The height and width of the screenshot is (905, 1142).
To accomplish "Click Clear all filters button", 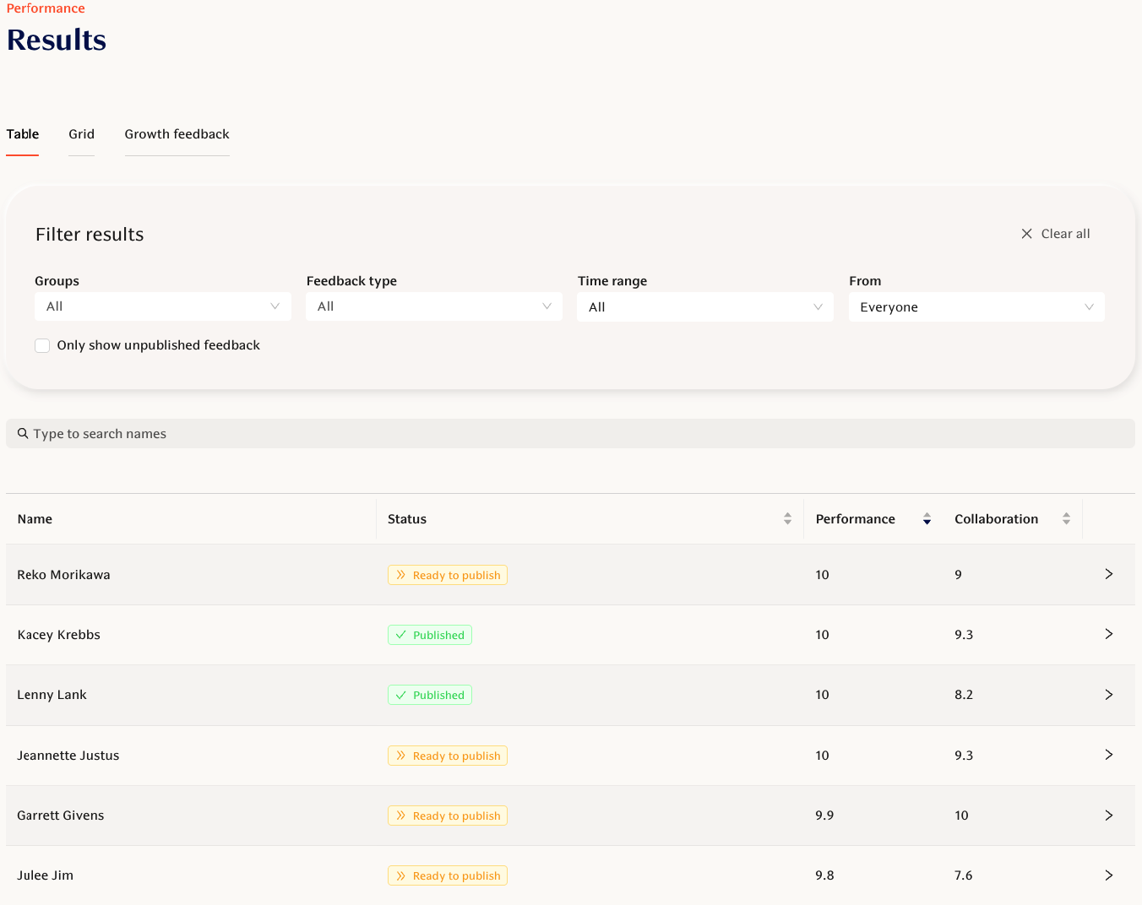I will point(1056,234).
